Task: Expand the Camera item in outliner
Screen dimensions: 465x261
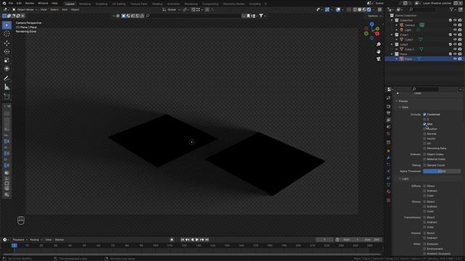Action: pos(397,25)
